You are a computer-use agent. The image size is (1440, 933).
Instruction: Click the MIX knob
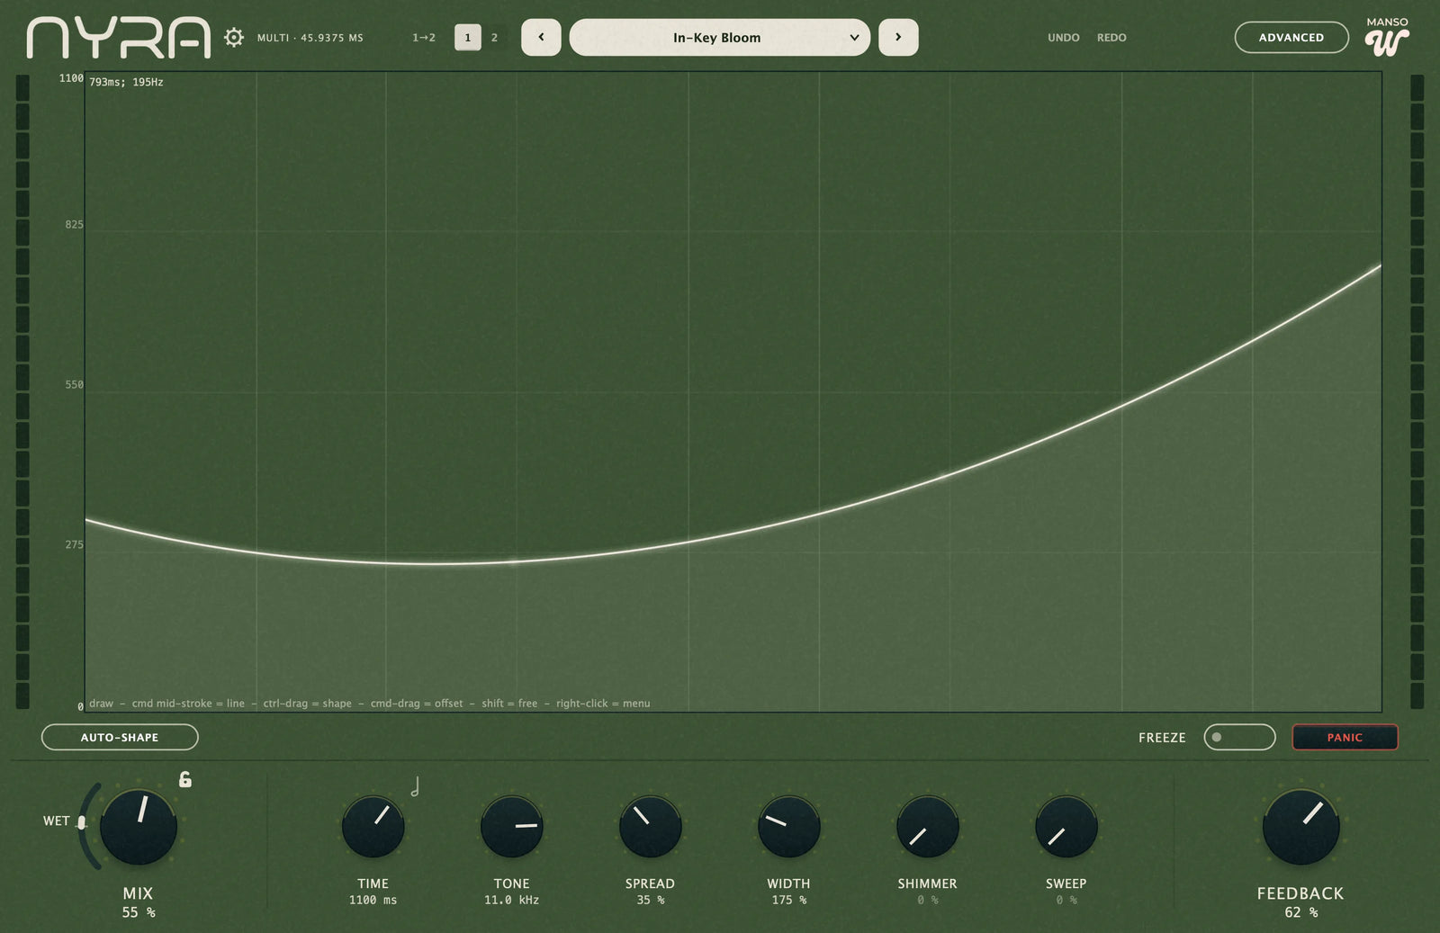point(138,827)
